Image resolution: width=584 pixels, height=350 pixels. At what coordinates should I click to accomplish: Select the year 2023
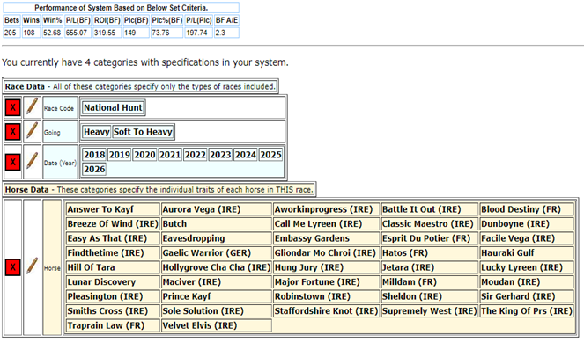pyautogui.click(x=220, y=155)
